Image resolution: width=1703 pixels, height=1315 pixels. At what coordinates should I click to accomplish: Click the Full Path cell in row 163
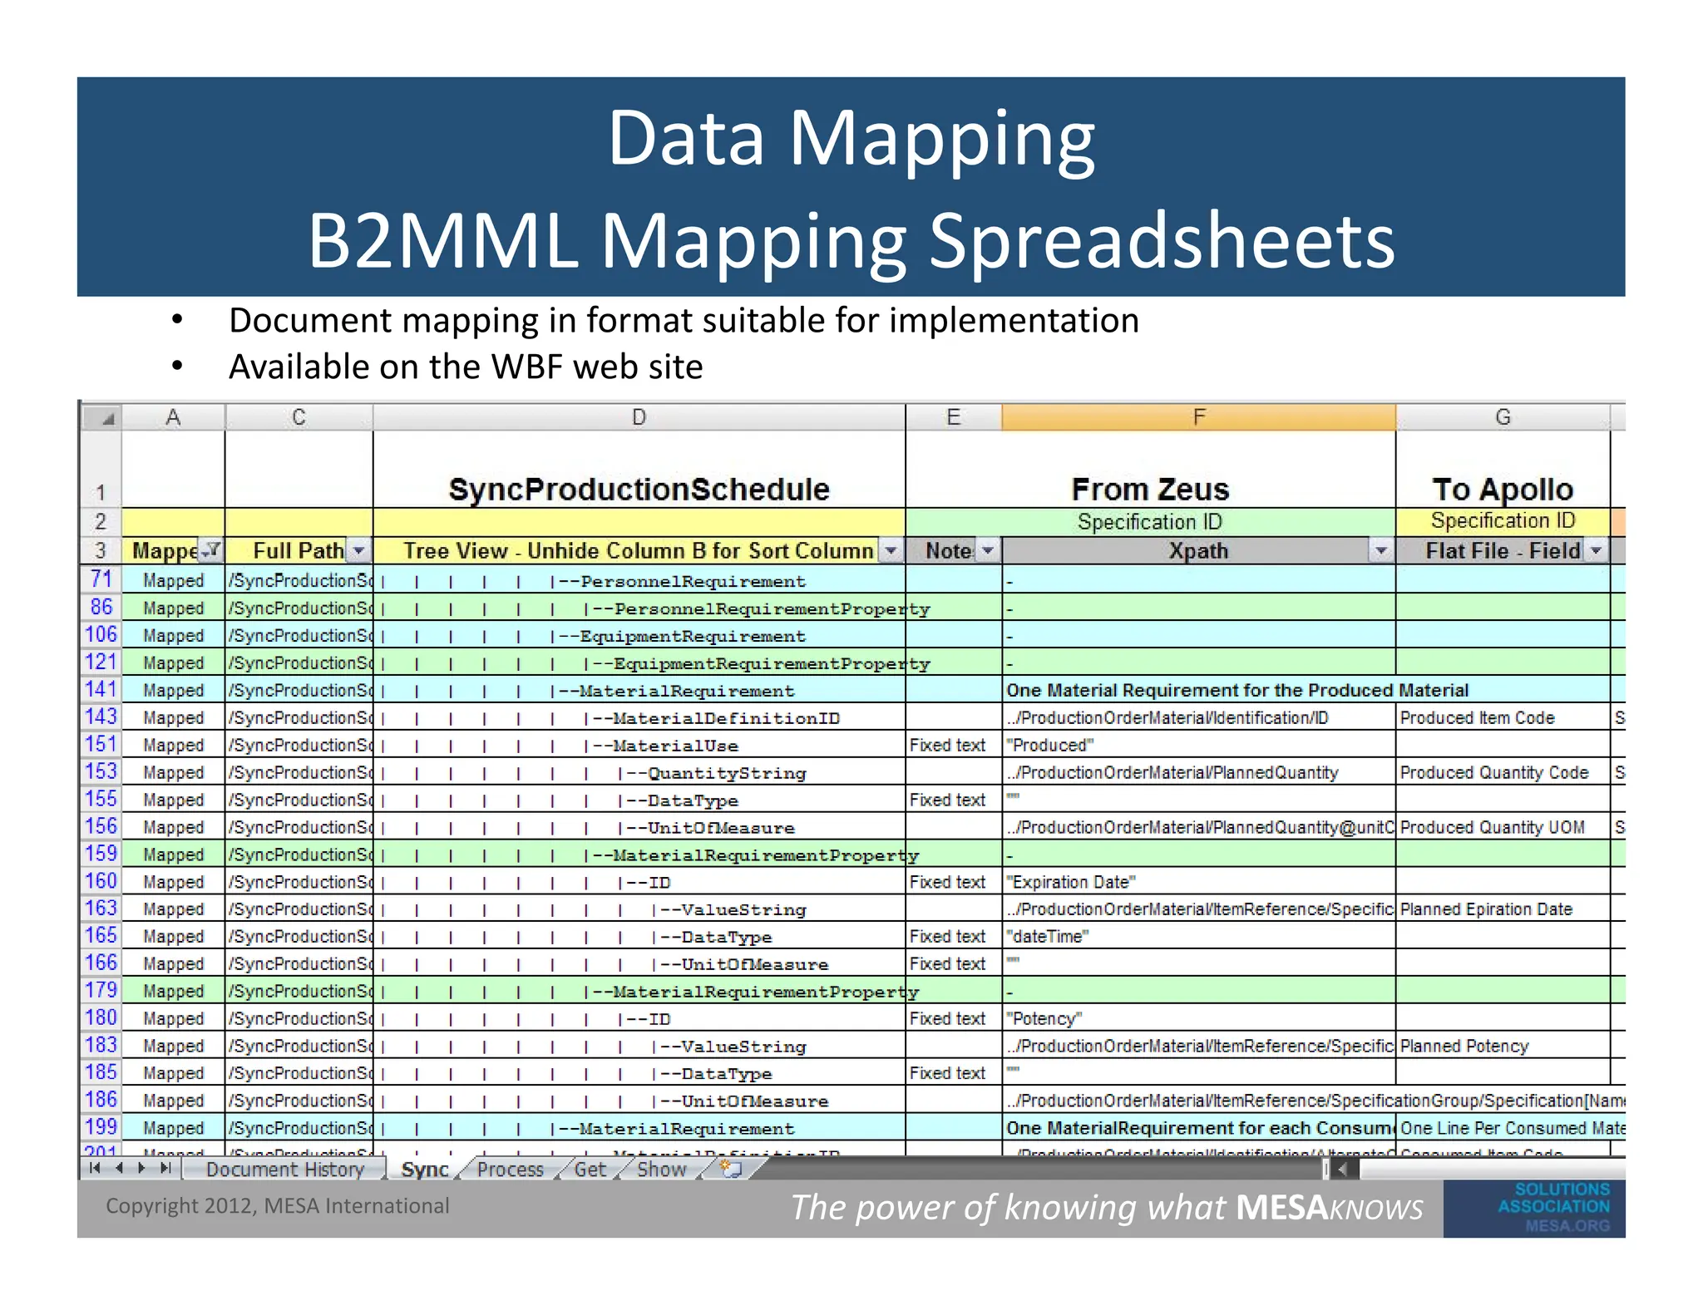pos(299,909)
